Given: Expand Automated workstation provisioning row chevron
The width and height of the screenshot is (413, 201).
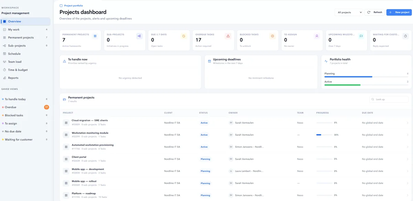Looking at the screenshot, I should (407, 147).
